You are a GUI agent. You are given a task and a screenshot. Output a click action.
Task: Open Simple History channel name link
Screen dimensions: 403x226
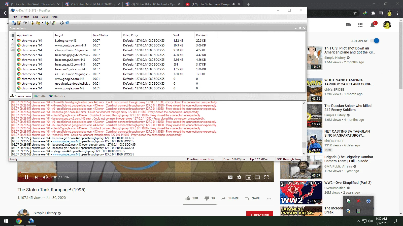(x=45, y=213)
